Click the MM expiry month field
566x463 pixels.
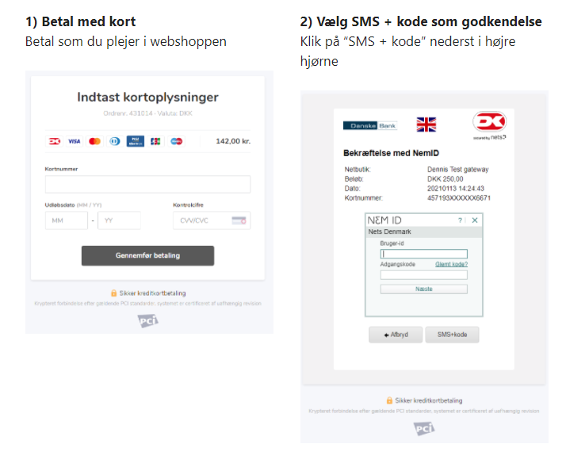click(67, 220)
